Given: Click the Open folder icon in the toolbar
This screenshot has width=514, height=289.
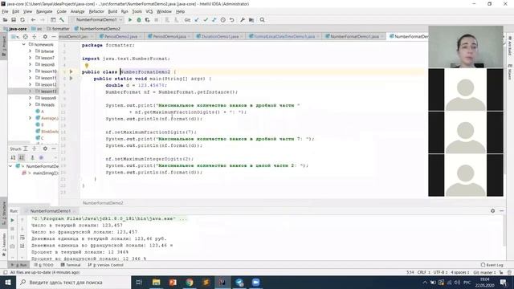Looking at the screenshot, I should [5, 19].
